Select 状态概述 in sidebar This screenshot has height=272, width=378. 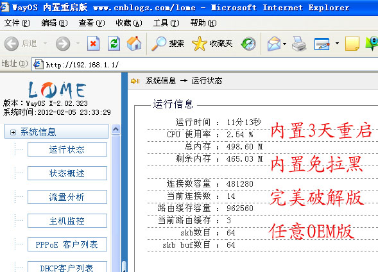(67, 173)
